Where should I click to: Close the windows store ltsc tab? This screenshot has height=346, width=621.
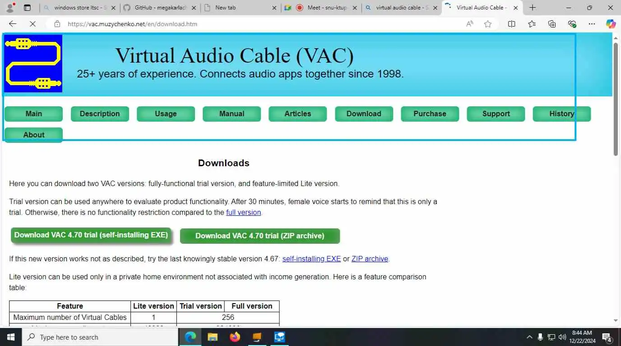(x=113, y=8)
